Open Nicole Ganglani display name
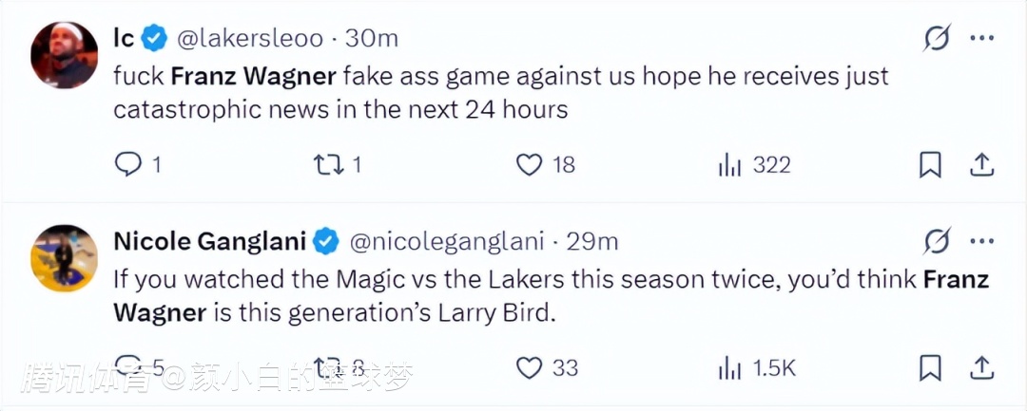 tap(209, 242)
